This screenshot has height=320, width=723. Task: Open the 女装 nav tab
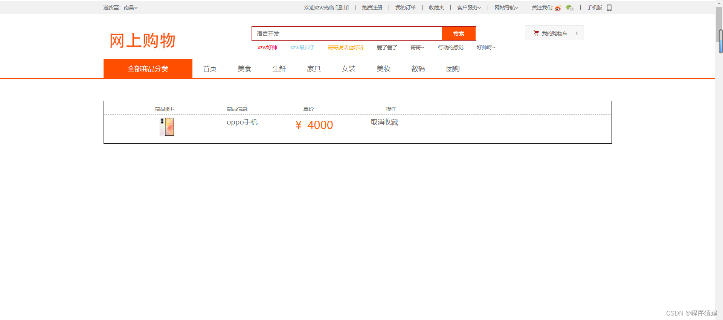[349, 69]
